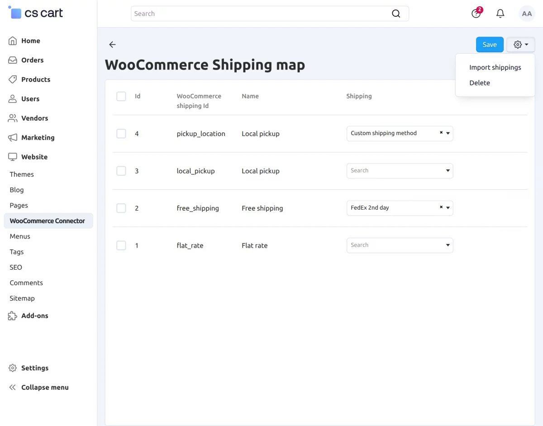Open Tags in the sidebar
The image size is (543, 426).
click(17, 252)
